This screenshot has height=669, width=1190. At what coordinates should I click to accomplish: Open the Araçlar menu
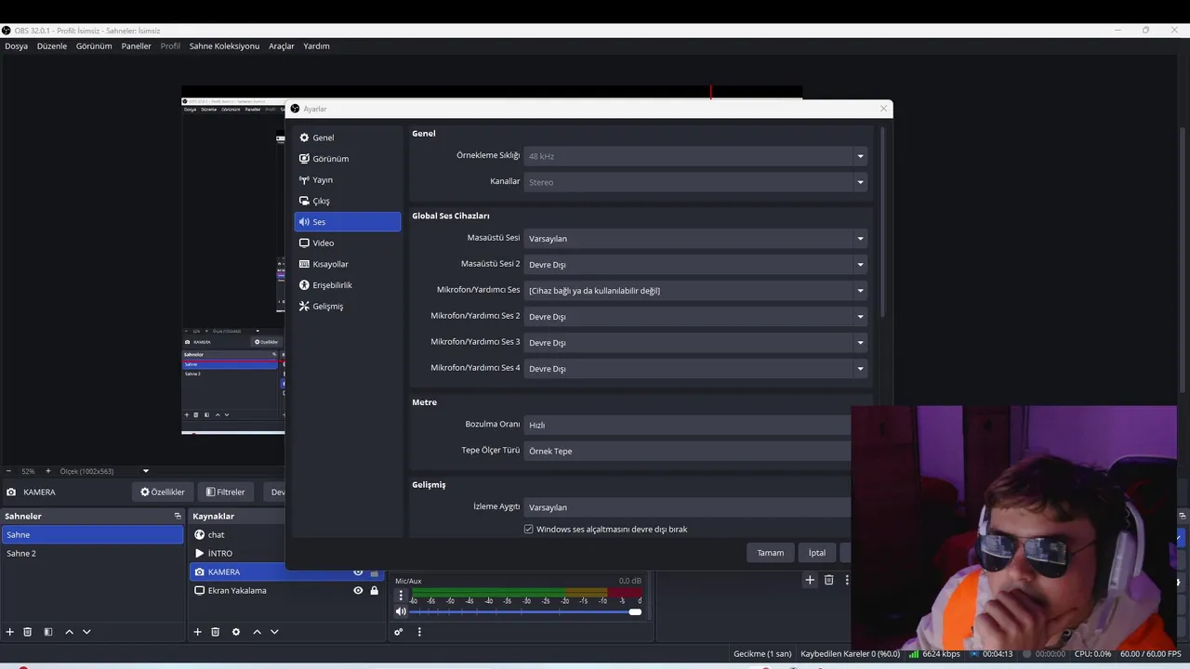282,46
